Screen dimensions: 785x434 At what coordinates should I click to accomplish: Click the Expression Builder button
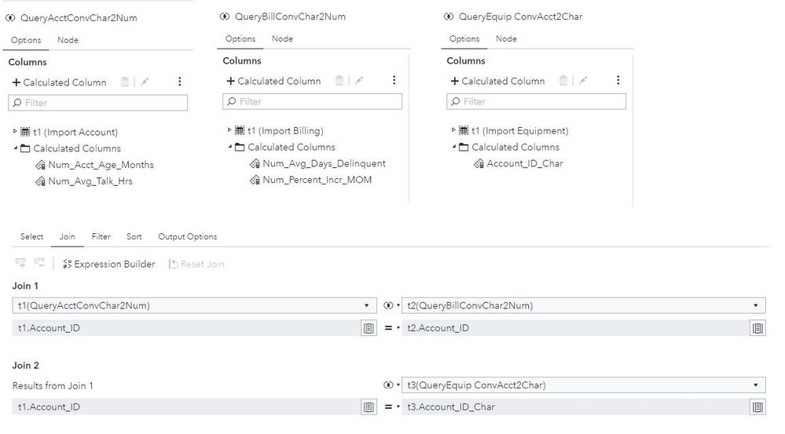click(x=109, y=264)
